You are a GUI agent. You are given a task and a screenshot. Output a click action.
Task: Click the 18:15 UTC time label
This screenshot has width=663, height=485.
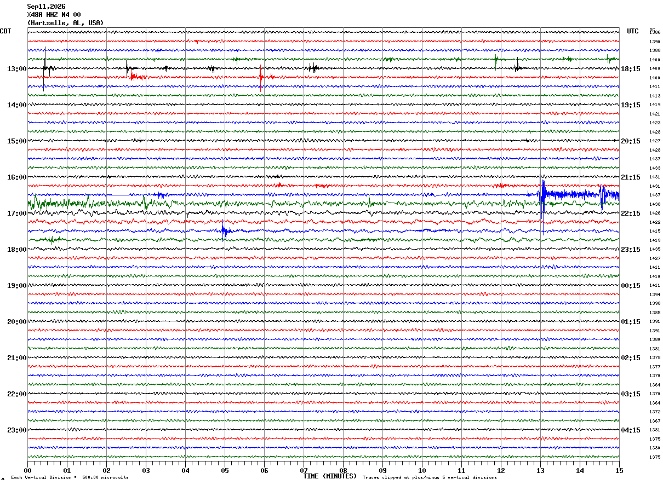pyautogui.click(x=631, y=69)
